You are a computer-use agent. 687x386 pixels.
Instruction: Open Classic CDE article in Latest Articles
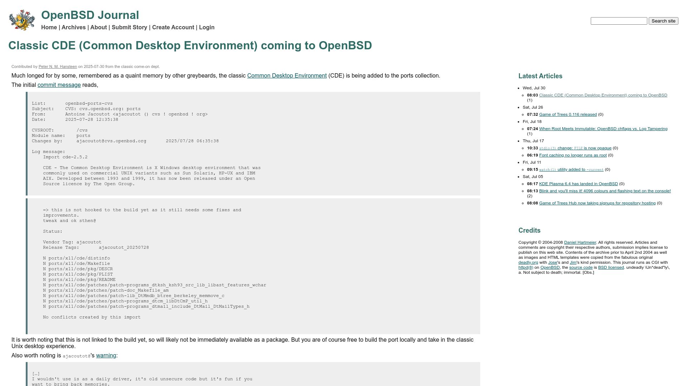[x=603, y=95]
